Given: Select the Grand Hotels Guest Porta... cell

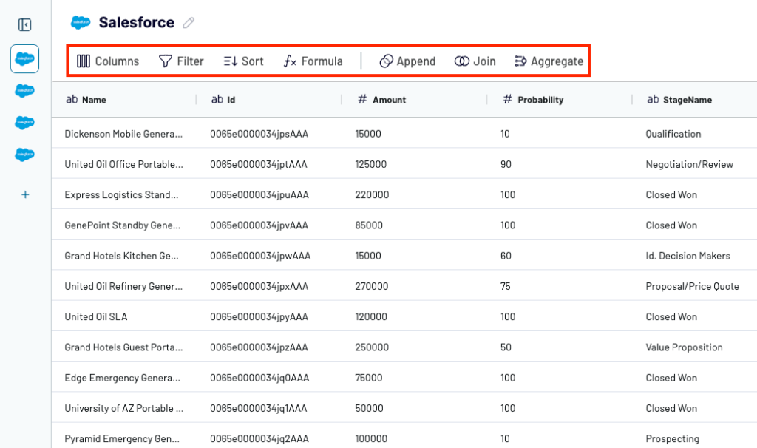Looking at the screenshot, I should click(x=123, y=347).
